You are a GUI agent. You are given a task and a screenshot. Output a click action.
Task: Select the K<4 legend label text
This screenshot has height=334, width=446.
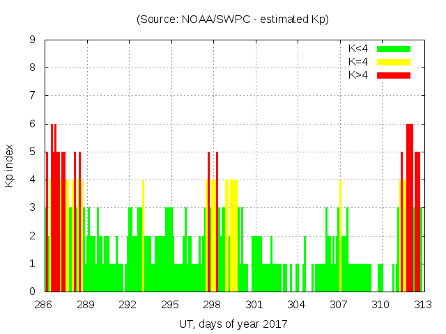pyautogui.click(x=357, y=49)
